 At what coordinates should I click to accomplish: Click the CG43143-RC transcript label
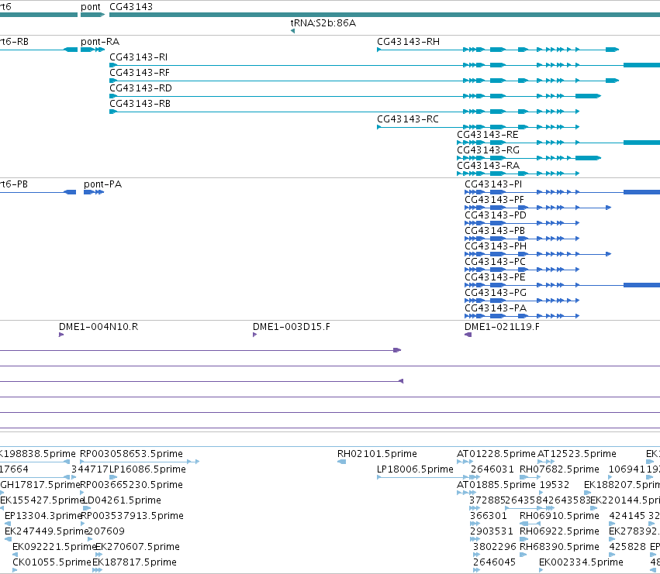tap(408, 119)
